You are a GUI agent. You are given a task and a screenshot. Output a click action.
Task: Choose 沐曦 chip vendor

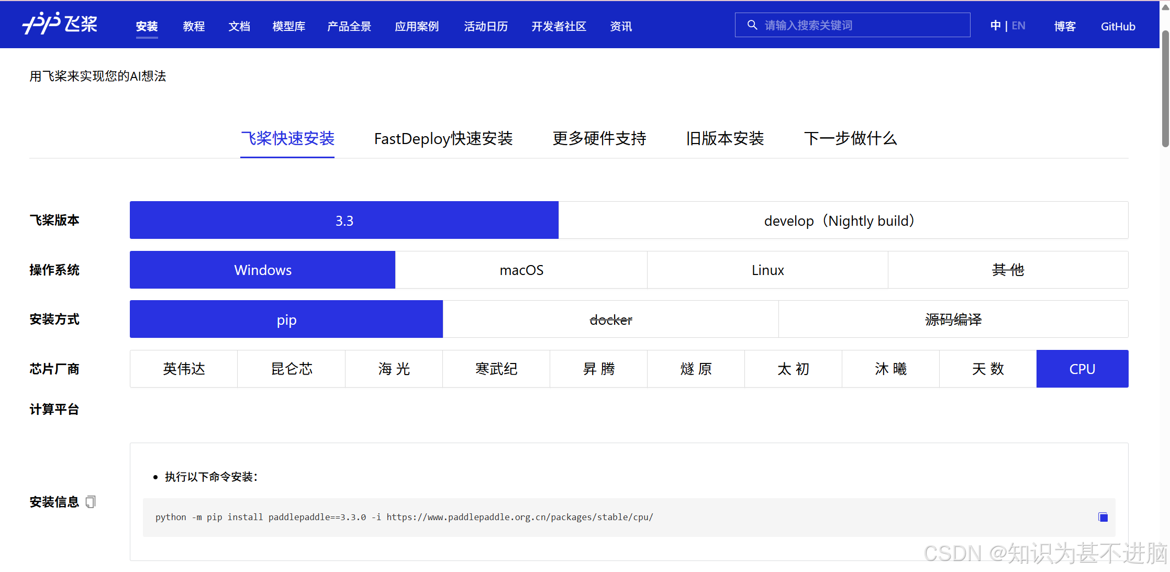(891, 369)
